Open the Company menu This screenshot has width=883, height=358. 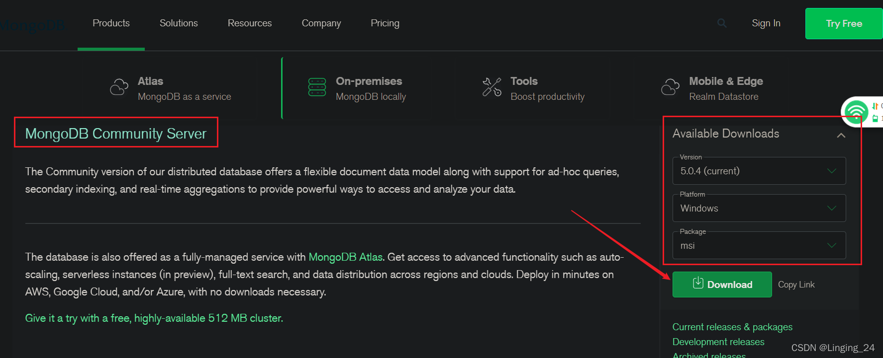(x=321, y=23)
